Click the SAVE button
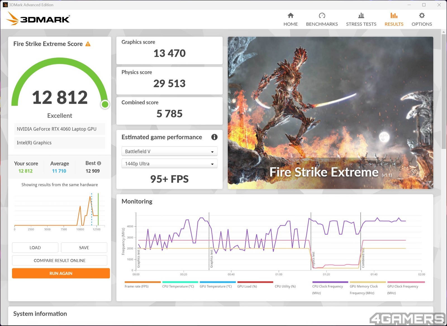 tap(84, 248)
